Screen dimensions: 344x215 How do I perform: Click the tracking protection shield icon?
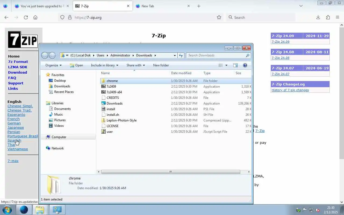(62, 17)
